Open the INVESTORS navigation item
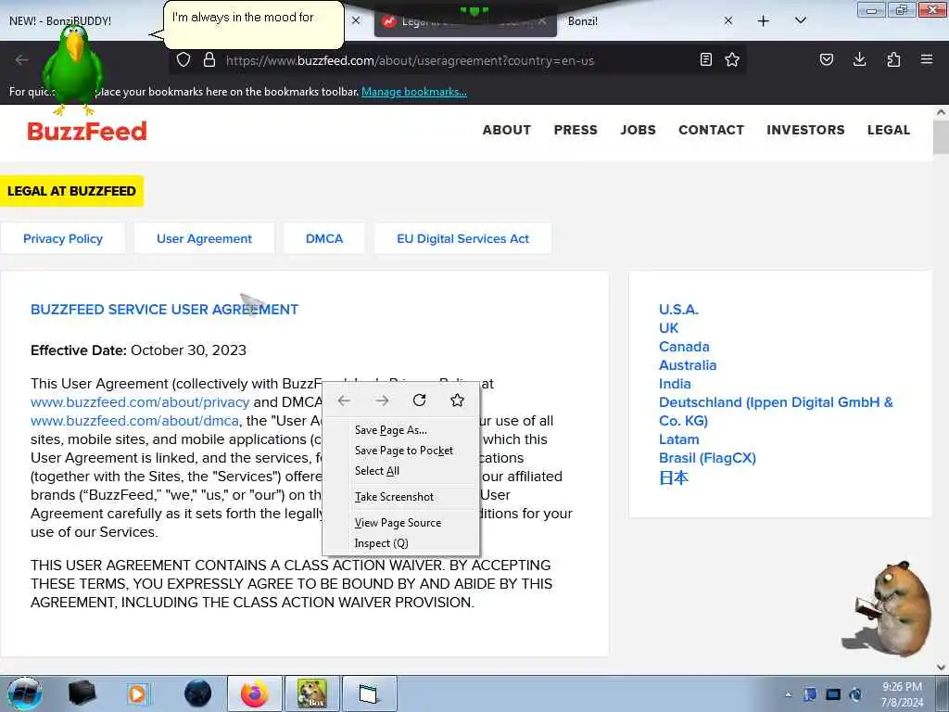The height and width of the screenshot is (712, 949). [x=805, y=130]
